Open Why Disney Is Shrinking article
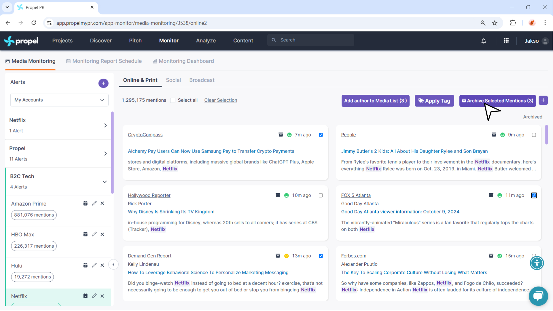 [171, 212]
